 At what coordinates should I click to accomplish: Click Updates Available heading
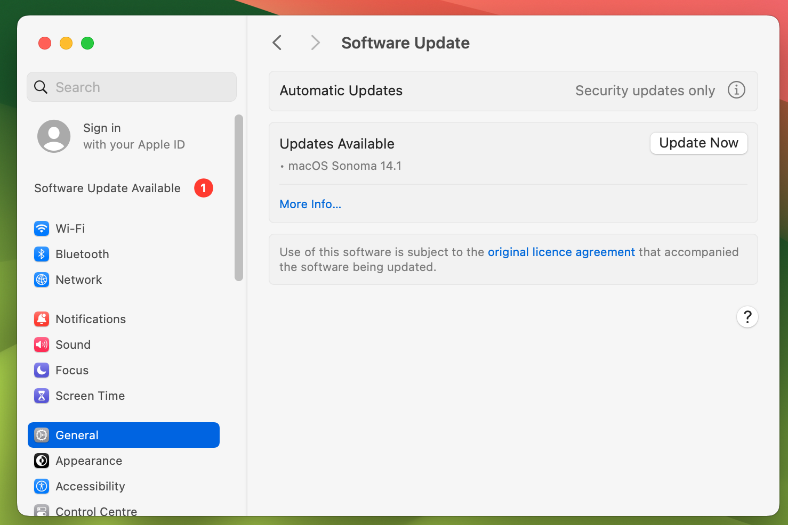337,144
